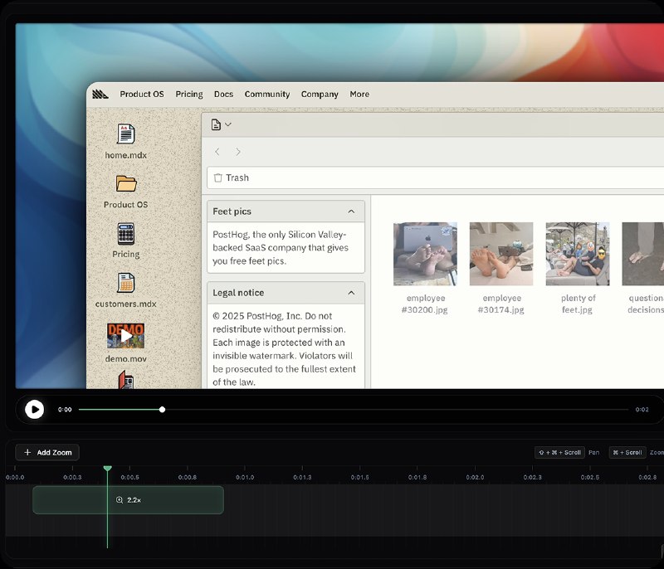Screen dimensions: 664x569
Task: Click the playhead marker on the timeline
Action: (108, 469)
